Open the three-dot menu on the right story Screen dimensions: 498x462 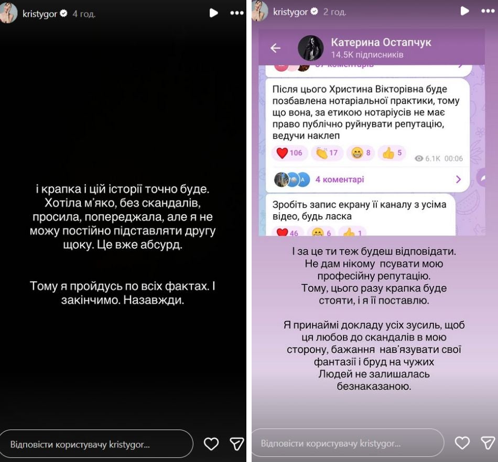(488, 11)
